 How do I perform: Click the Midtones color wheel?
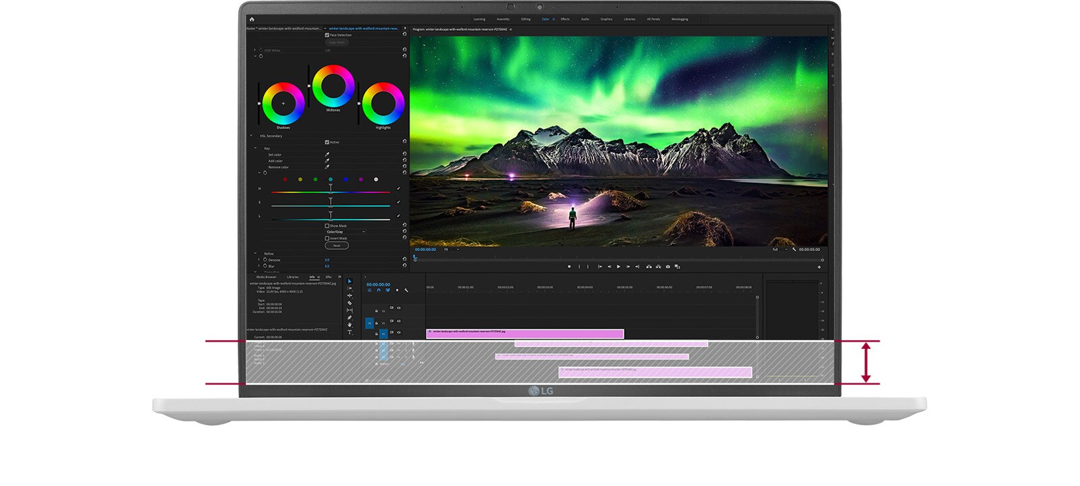[333, 86]
